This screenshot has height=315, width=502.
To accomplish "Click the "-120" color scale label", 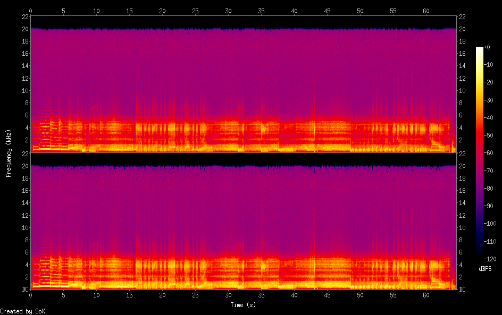I will click(490, 259).
